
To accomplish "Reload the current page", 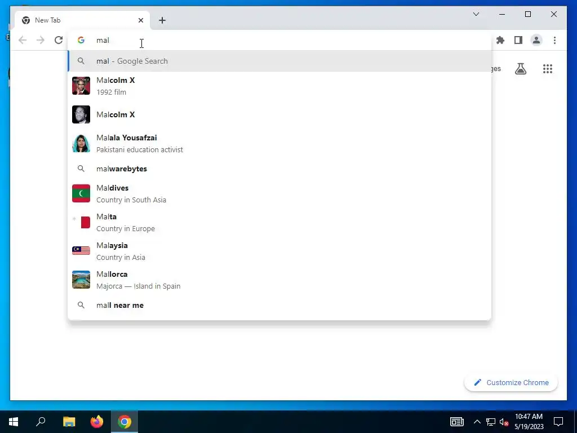I will coord(59,40).
